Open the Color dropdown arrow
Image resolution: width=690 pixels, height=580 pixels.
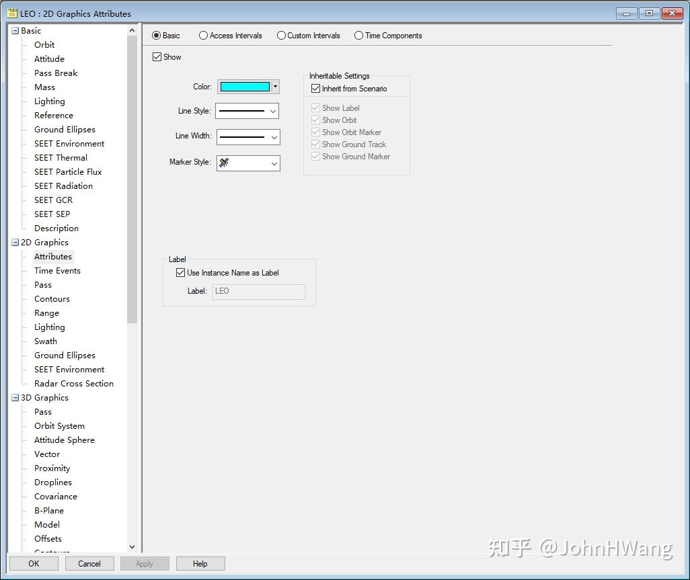coord(276,87)
